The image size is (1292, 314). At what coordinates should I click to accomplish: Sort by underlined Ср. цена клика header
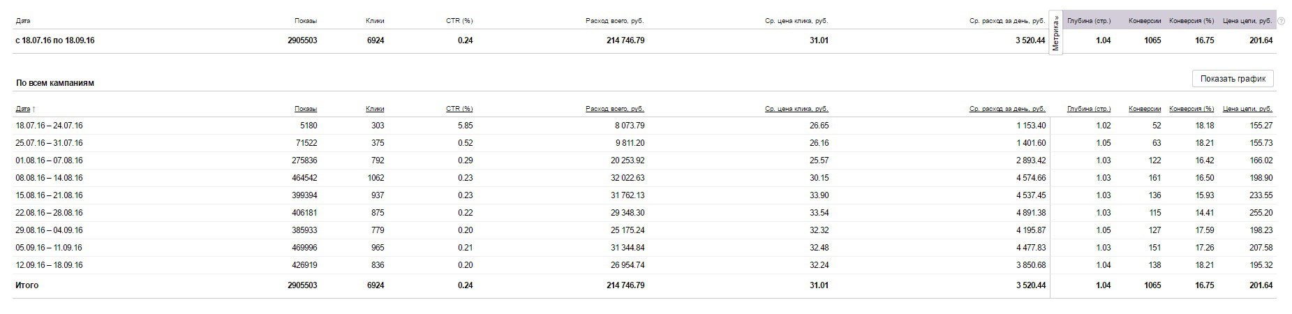tap(796, 109)
